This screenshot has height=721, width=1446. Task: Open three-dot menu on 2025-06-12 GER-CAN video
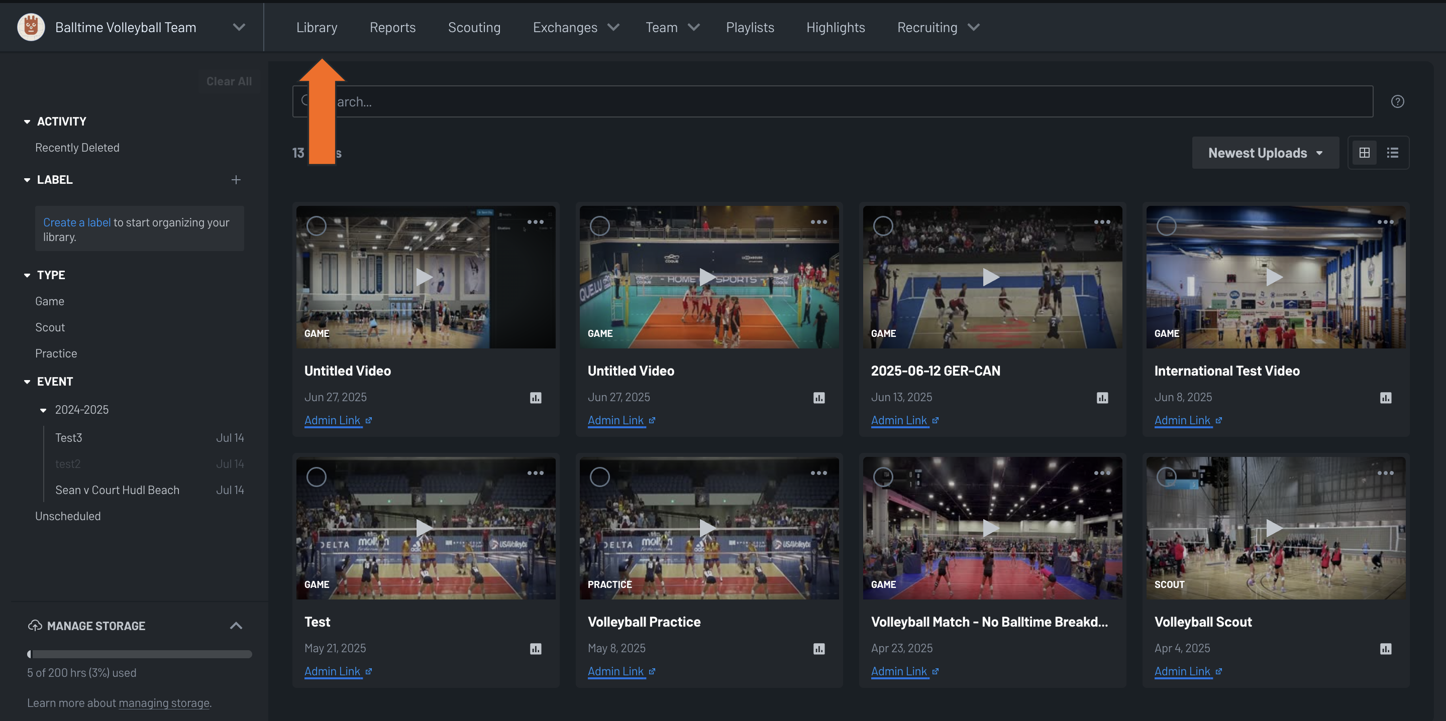pyautogui.click(x=1102, y=222)
